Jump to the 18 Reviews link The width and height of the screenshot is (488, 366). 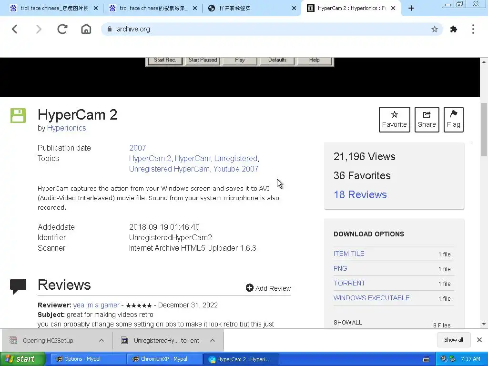[360, 194]
